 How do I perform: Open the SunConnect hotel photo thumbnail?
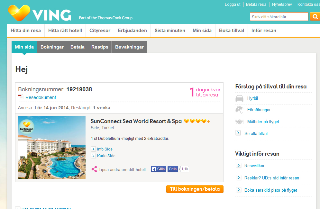coord(52,148)
